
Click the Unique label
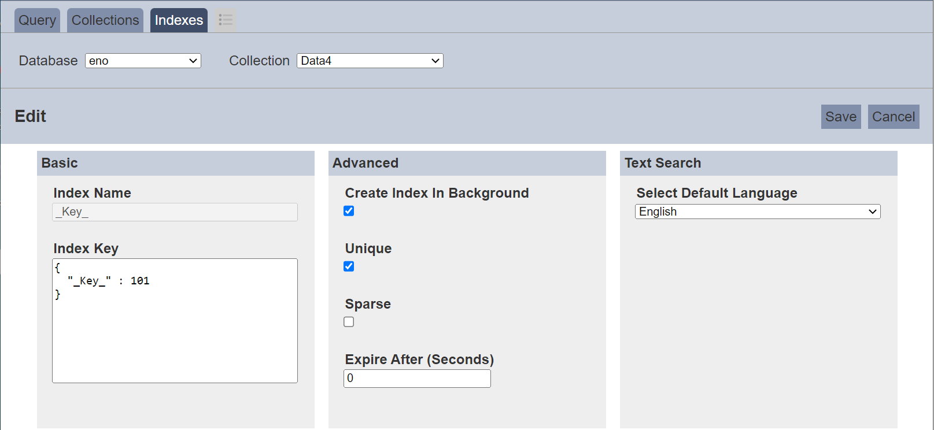pos(368,249)
